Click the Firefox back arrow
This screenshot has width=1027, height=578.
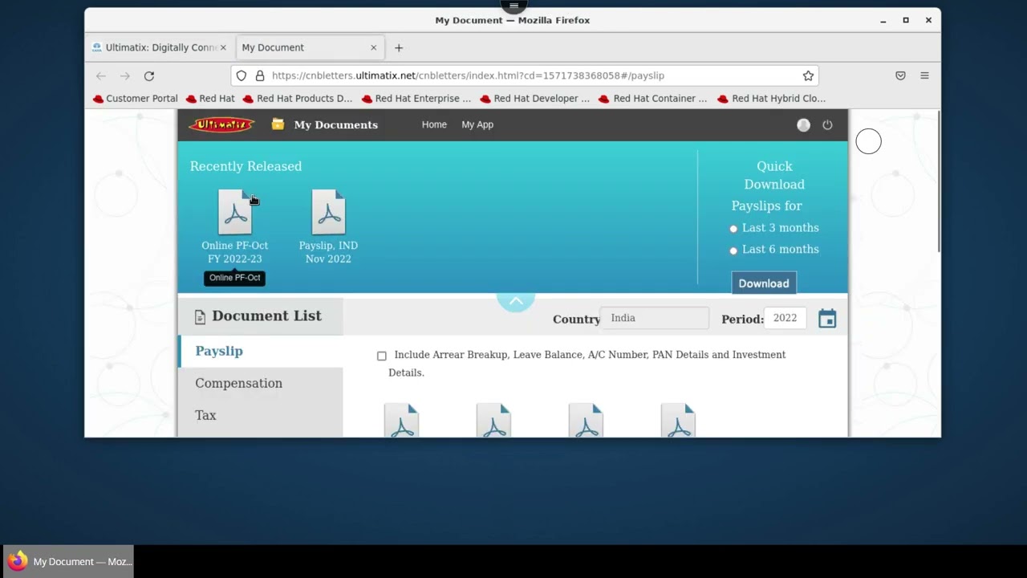pyautogui.click(x=100, y=75)
